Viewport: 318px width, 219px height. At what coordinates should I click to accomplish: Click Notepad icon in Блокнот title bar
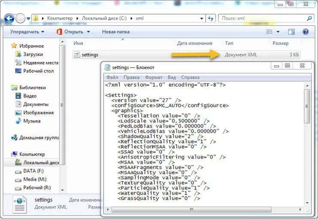click(x=107, y=67)
